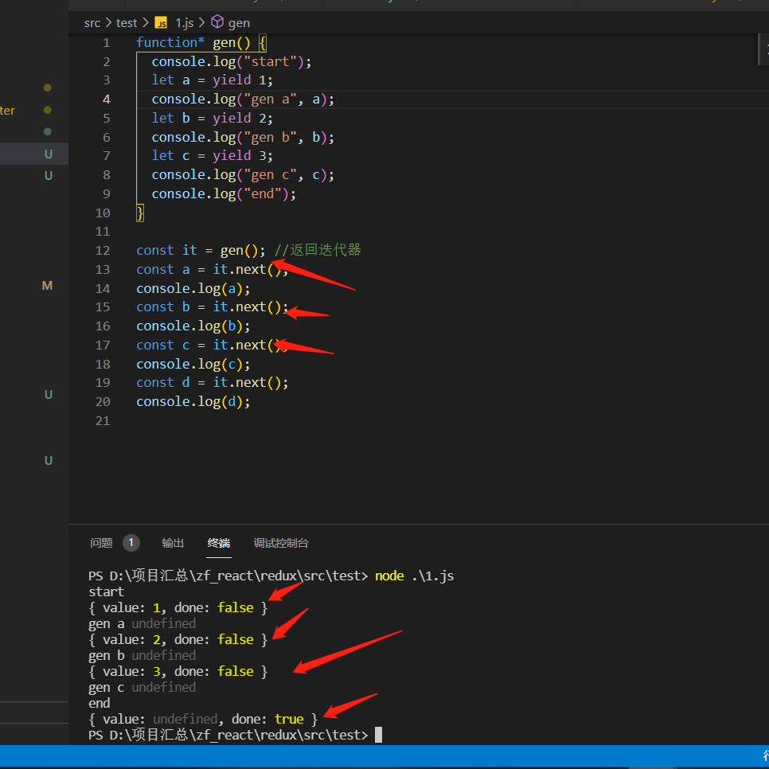Click line number 1 in gutter

point(107,43)
